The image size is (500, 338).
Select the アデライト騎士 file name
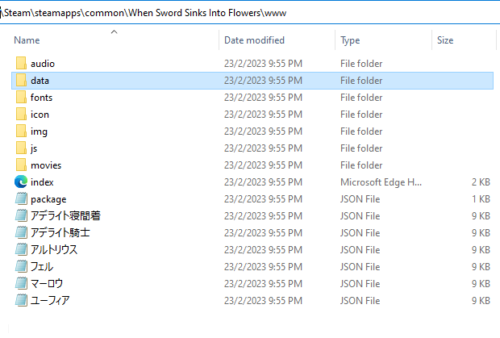(60, 232)
